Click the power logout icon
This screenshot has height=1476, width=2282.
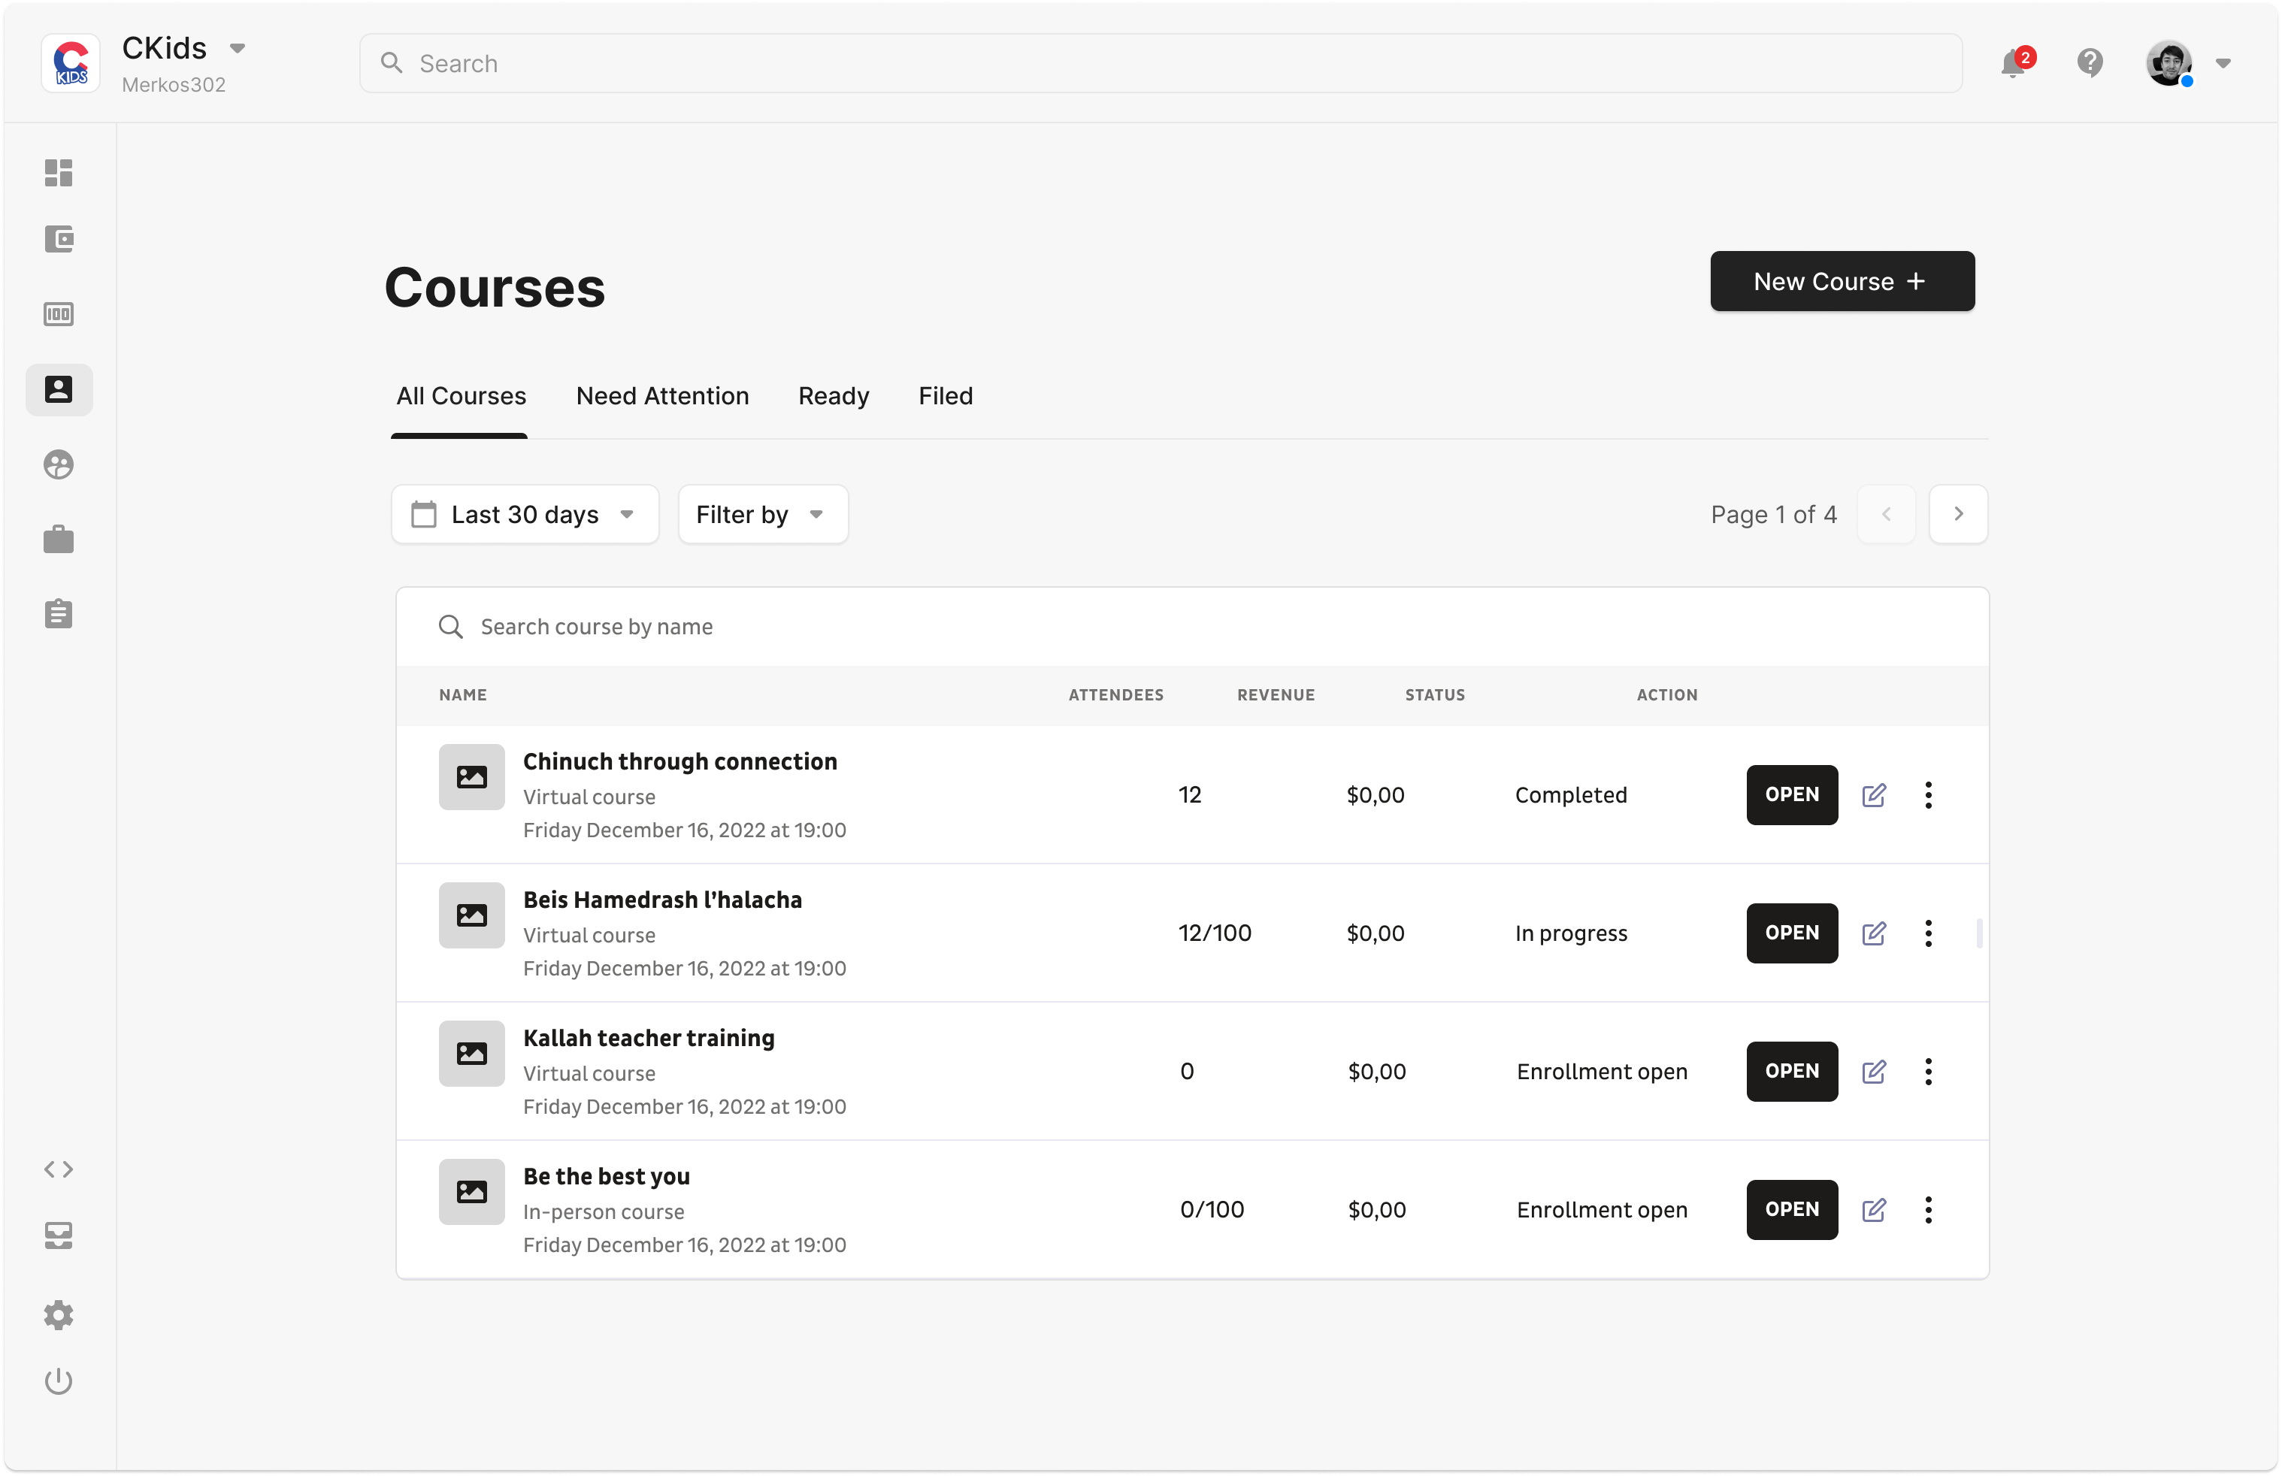(x=59, y=1381)
